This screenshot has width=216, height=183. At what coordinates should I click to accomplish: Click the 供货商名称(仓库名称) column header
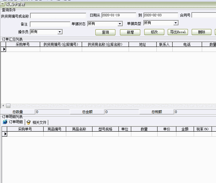pyautogui.click(x=105, y=44)
